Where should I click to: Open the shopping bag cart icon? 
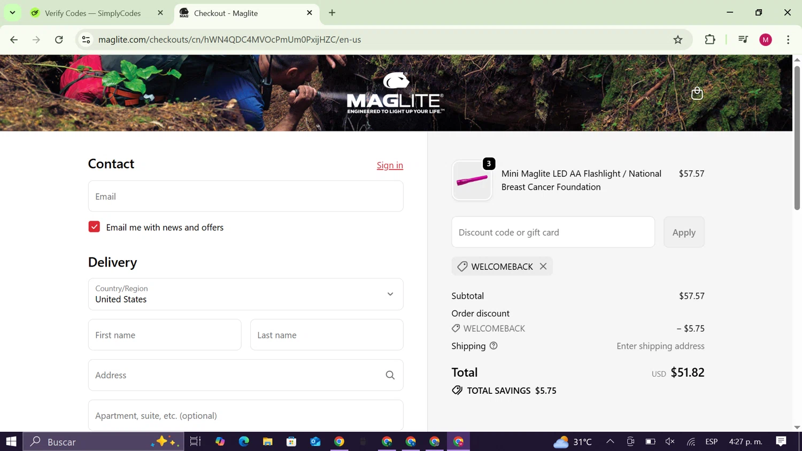697,94
